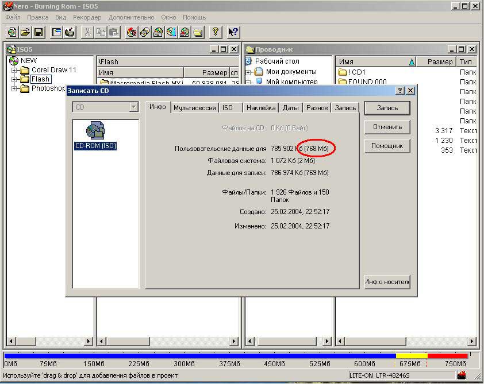Click the Eject disc icon
This screenshot has height=384, width=484.
tap(185, 32)
